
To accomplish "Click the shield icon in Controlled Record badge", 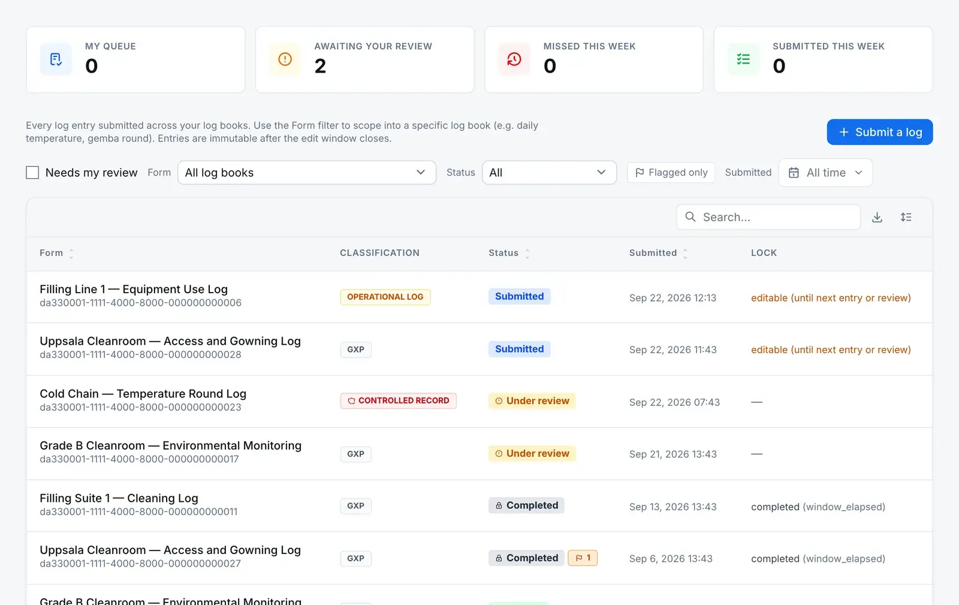I will pyautogui.click(x=351, y=401).
